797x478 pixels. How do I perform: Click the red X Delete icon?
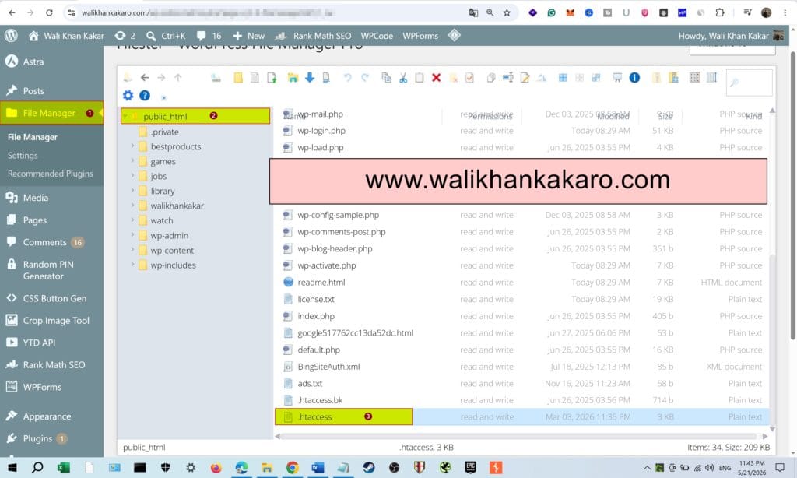436,77
